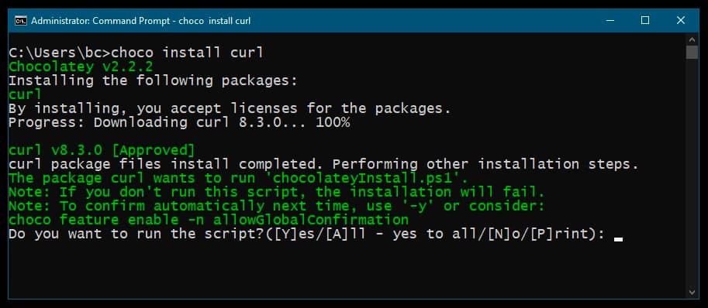
Task: Click the green 'curl v8.3.0 [Approved]' text
Action: click(102, 150)
